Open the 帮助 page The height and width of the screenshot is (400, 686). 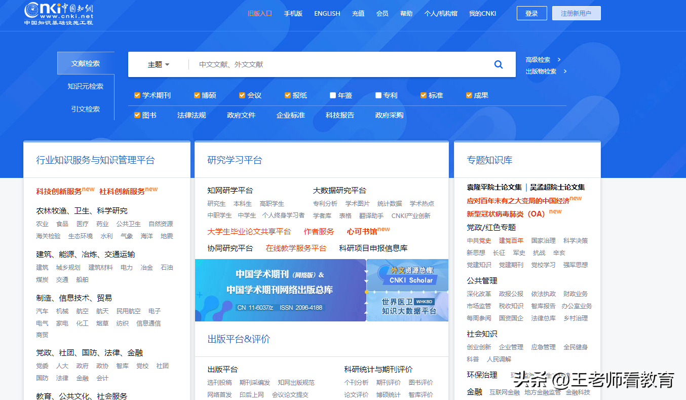pos(406,14)
